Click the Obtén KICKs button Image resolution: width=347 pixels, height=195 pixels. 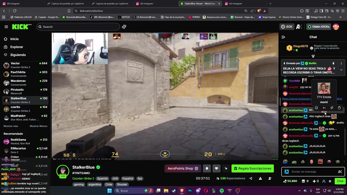pyautogui.click(x=319, y=27)
